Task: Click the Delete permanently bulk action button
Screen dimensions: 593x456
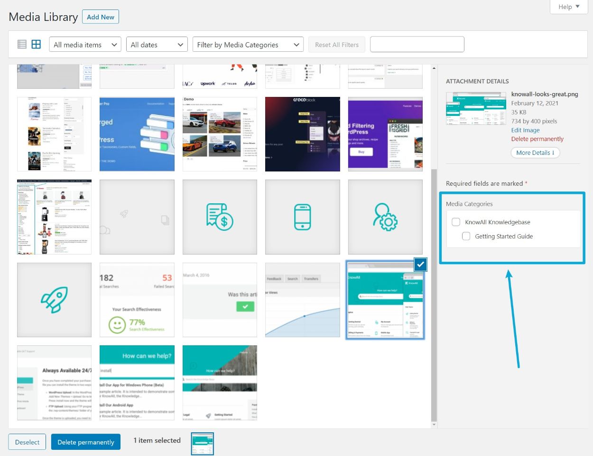Action: point(86,442)
